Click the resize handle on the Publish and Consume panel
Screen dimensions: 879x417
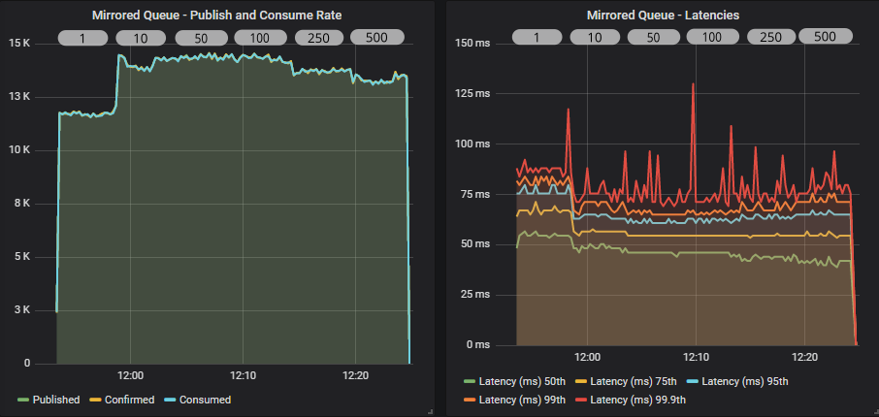(x=429, y=412)
